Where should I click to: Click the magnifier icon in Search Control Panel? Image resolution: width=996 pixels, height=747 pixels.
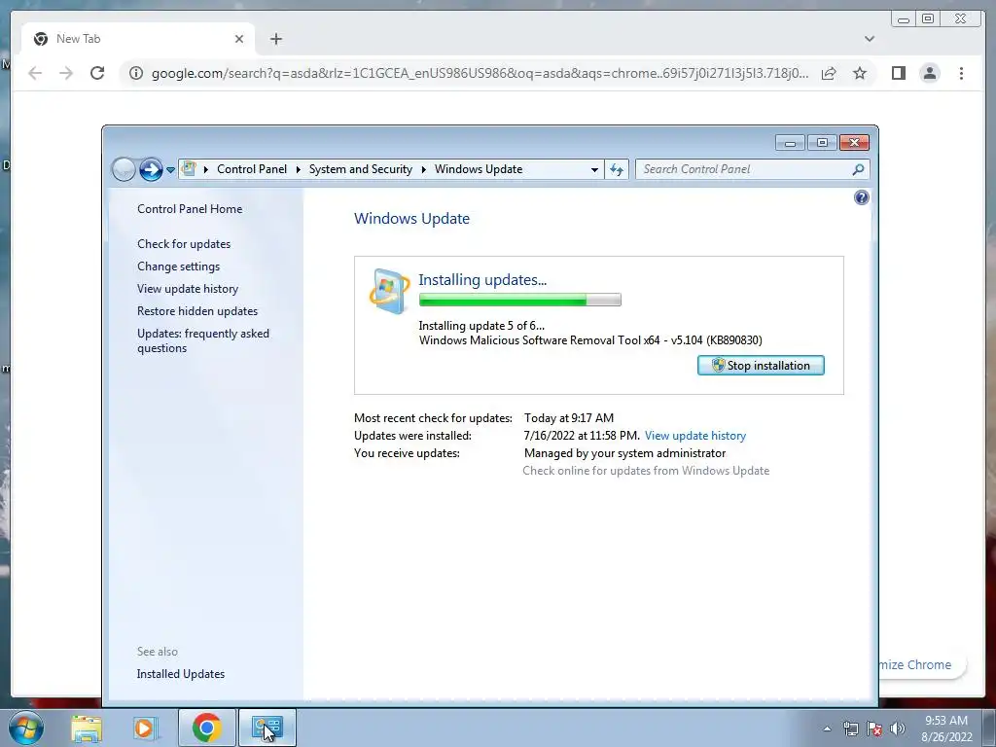coord(858,169)
